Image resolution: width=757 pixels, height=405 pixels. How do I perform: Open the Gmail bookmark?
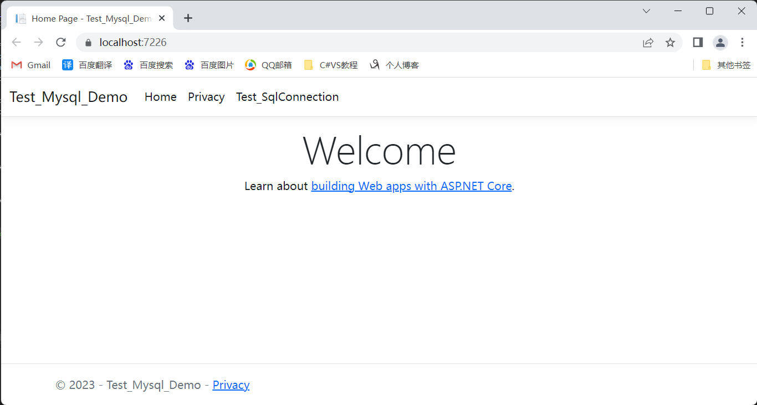31,65
